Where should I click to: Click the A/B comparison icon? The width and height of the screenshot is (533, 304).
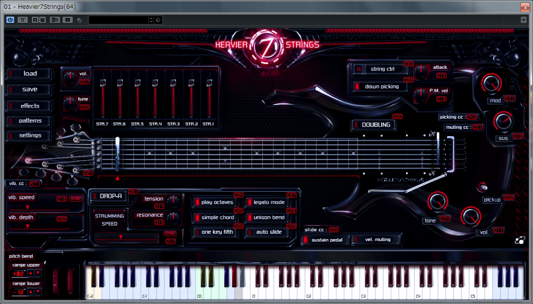click(55, 20)
